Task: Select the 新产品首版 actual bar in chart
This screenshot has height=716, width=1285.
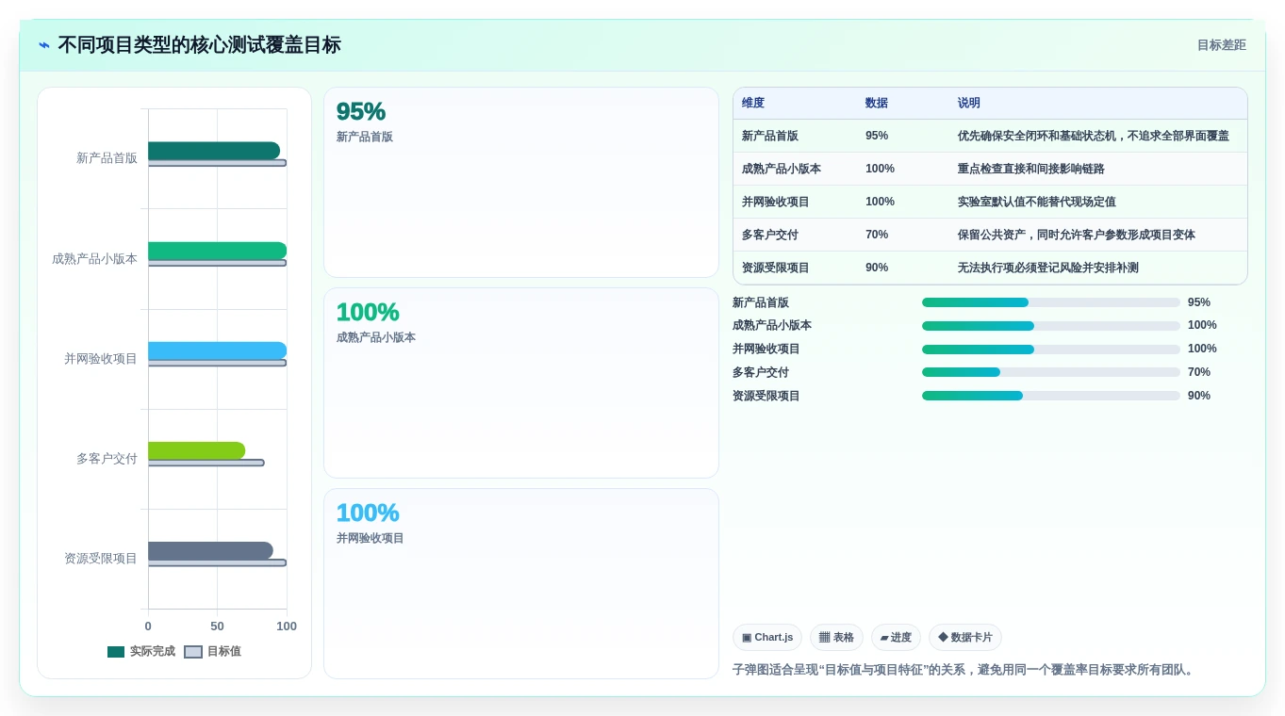Action: pyautogui.click(x=214, y=151)
